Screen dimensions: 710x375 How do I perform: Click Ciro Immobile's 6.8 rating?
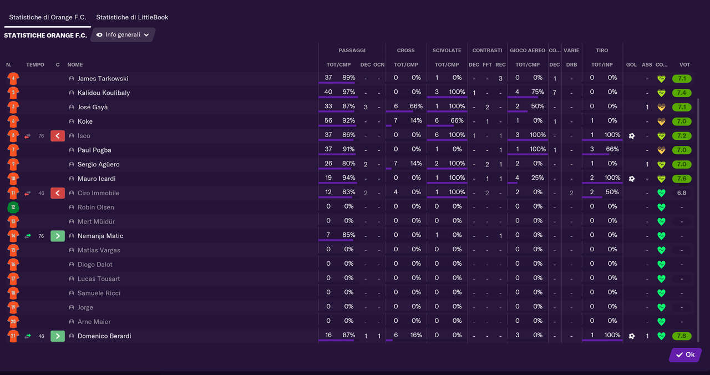pyautogui.click(x=682, y=193)
